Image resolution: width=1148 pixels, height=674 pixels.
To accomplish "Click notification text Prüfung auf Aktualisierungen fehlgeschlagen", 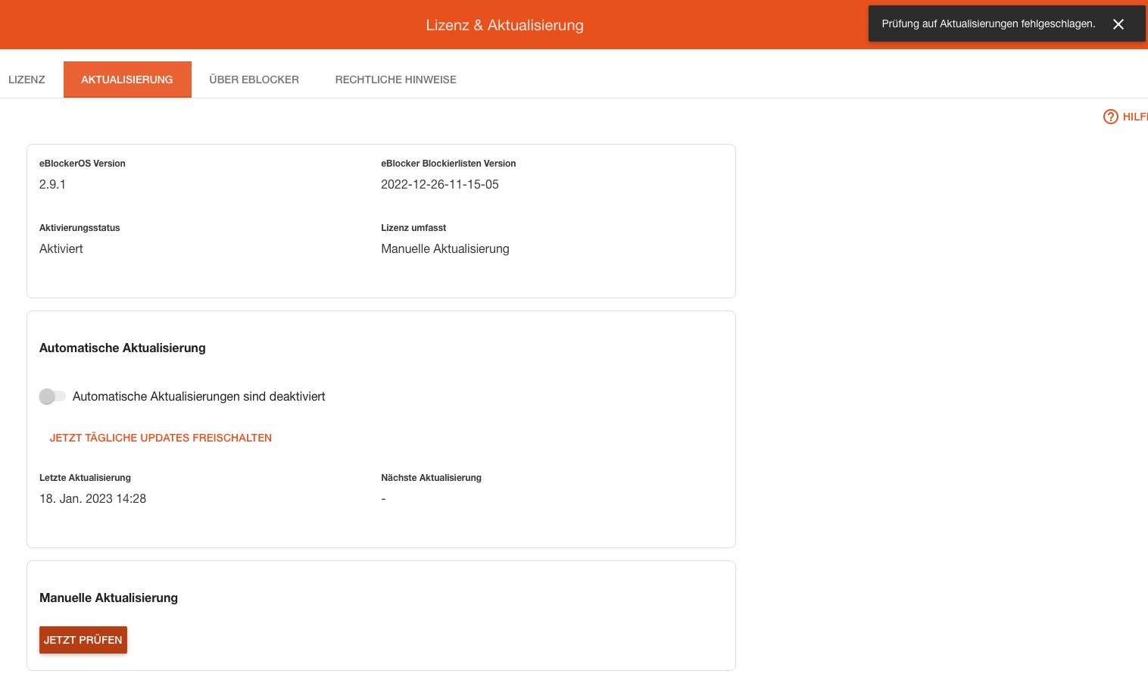I will tap(988, 23).
